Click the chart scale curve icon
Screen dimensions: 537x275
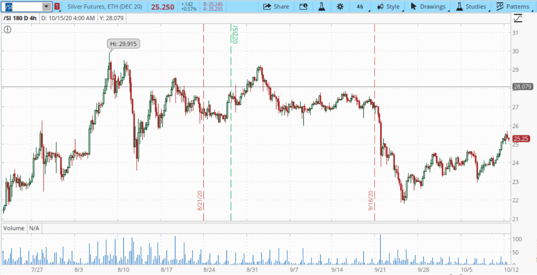(x=518, y=18)
